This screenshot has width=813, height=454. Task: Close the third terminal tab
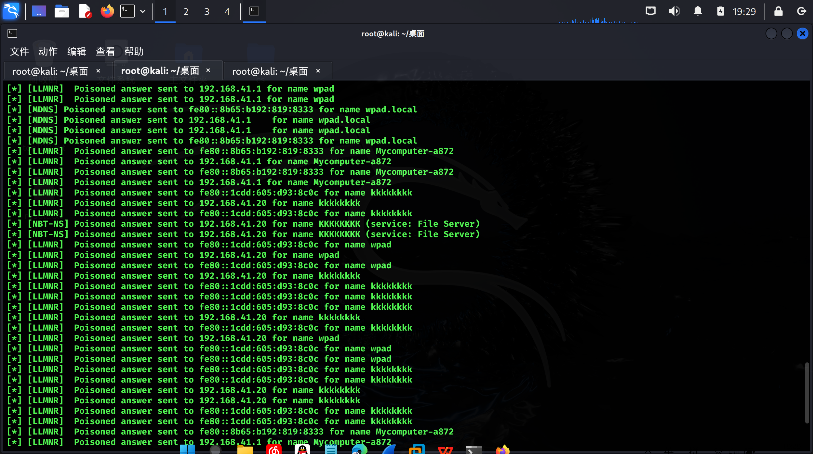tap(318, 71)
